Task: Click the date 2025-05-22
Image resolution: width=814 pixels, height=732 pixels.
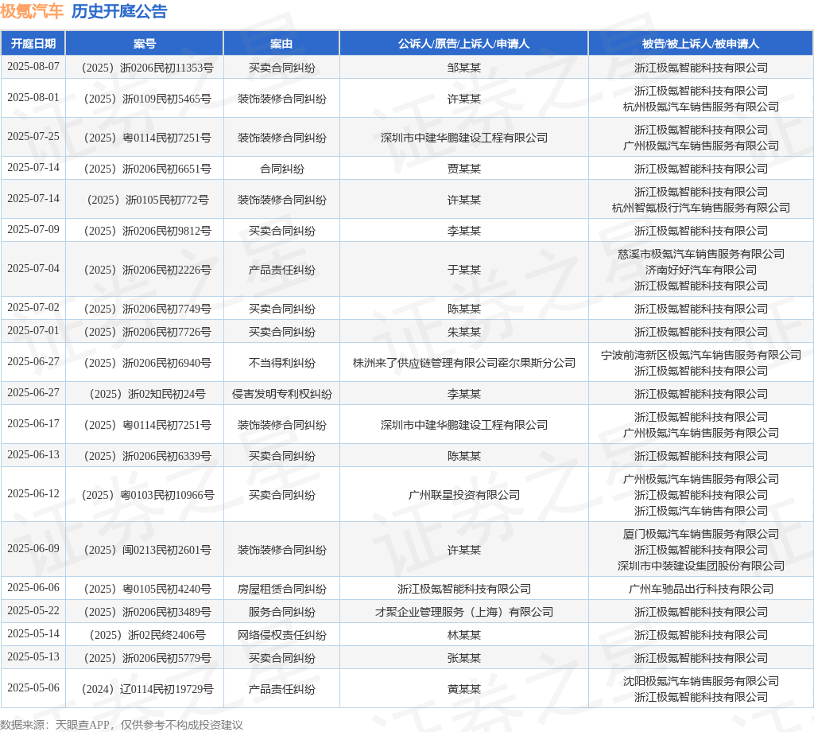Action: tap(33, 611)
